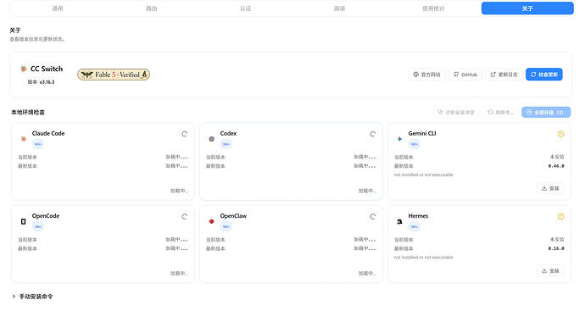585x311 pixels.
Task: Select the 关于 tab
Action: click(x=527, y=8)
